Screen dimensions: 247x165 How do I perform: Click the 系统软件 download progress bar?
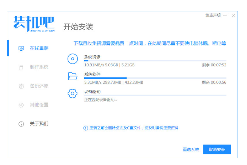(155, 78)
